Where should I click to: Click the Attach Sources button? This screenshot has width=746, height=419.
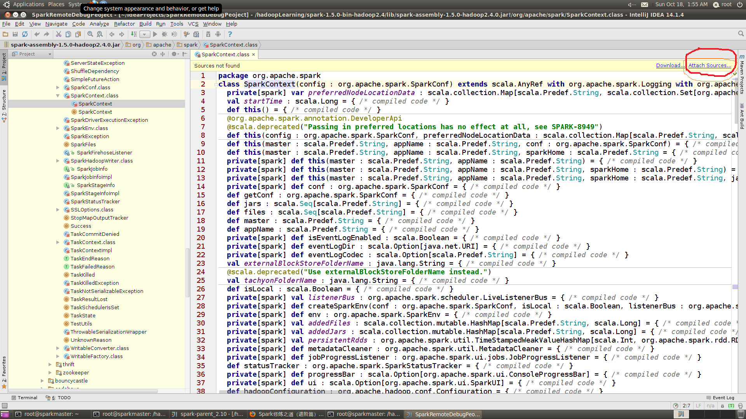pyautogui.click(x=709, y=65)
